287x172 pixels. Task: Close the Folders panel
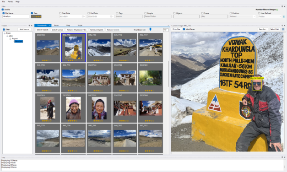(32, 26)
